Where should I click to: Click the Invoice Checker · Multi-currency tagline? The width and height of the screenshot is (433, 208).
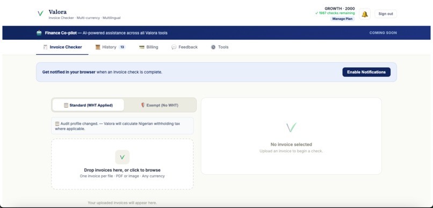[x=84, y=18]
